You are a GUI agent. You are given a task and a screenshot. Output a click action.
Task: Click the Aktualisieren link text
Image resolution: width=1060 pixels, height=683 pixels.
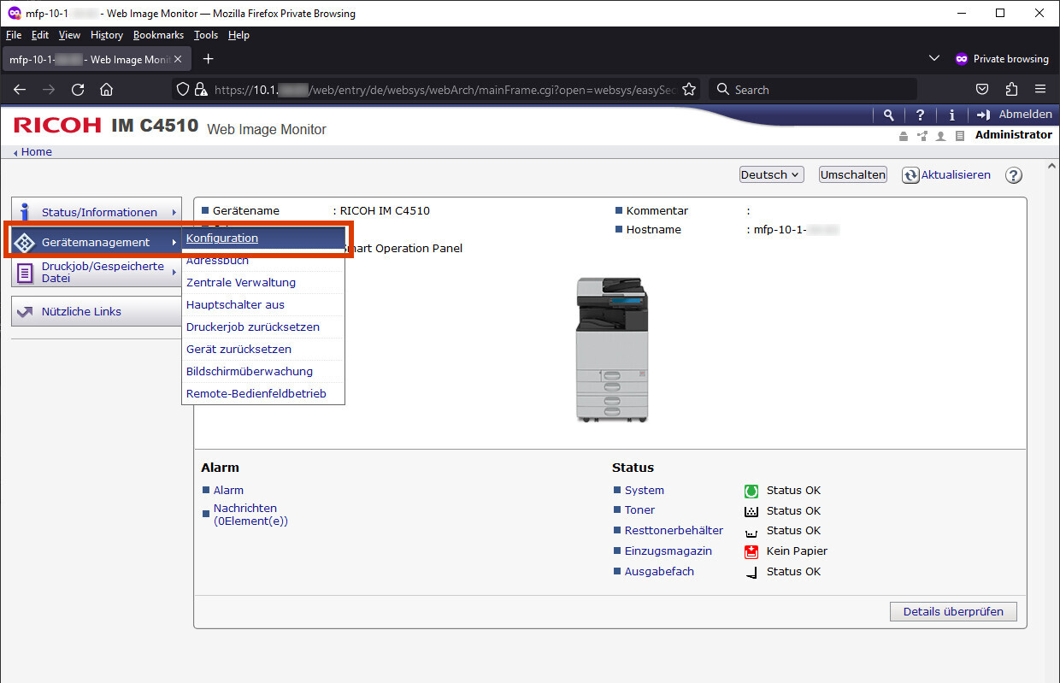(x=956, y=174)
